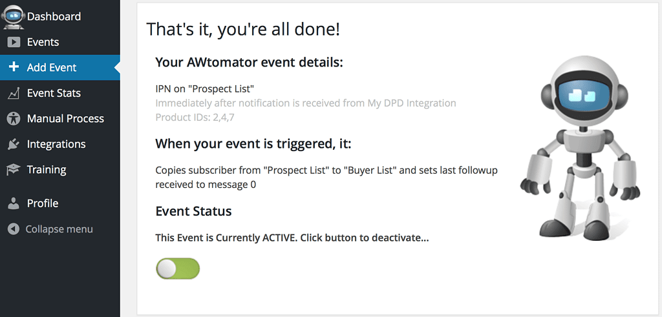This screenshot has width=662, height=317.
Task: Click the Profile user icon
Action: (x=14, y=203)
